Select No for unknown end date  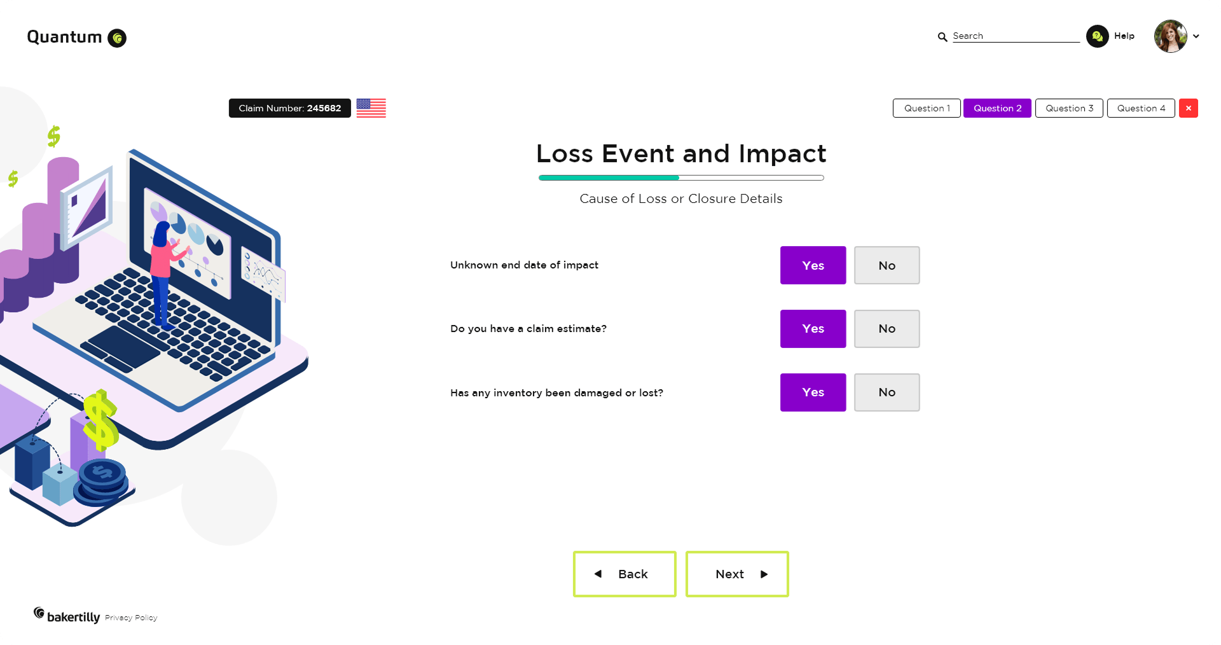(x=886, y=265)
